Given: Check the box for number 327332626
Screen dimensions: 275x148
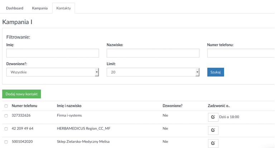Looking at the screenshot, I should click(x=6, y=116).
